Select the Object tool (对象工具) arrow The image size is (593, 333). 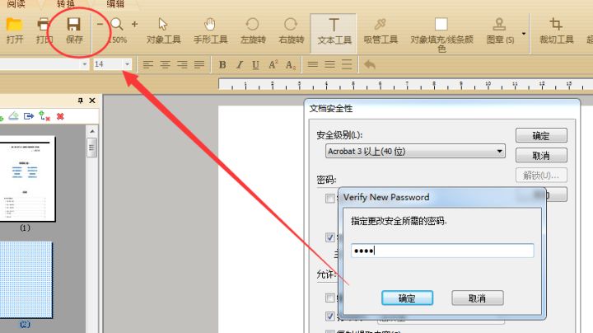163,24
